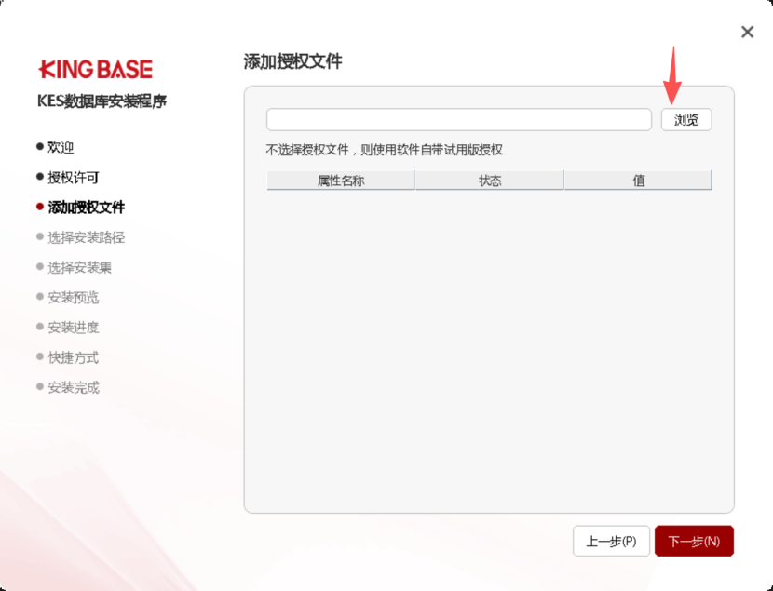Screen dimensions: 773x591
Task: Click the 浏览 browse button
Action: [x=686, y=120]
